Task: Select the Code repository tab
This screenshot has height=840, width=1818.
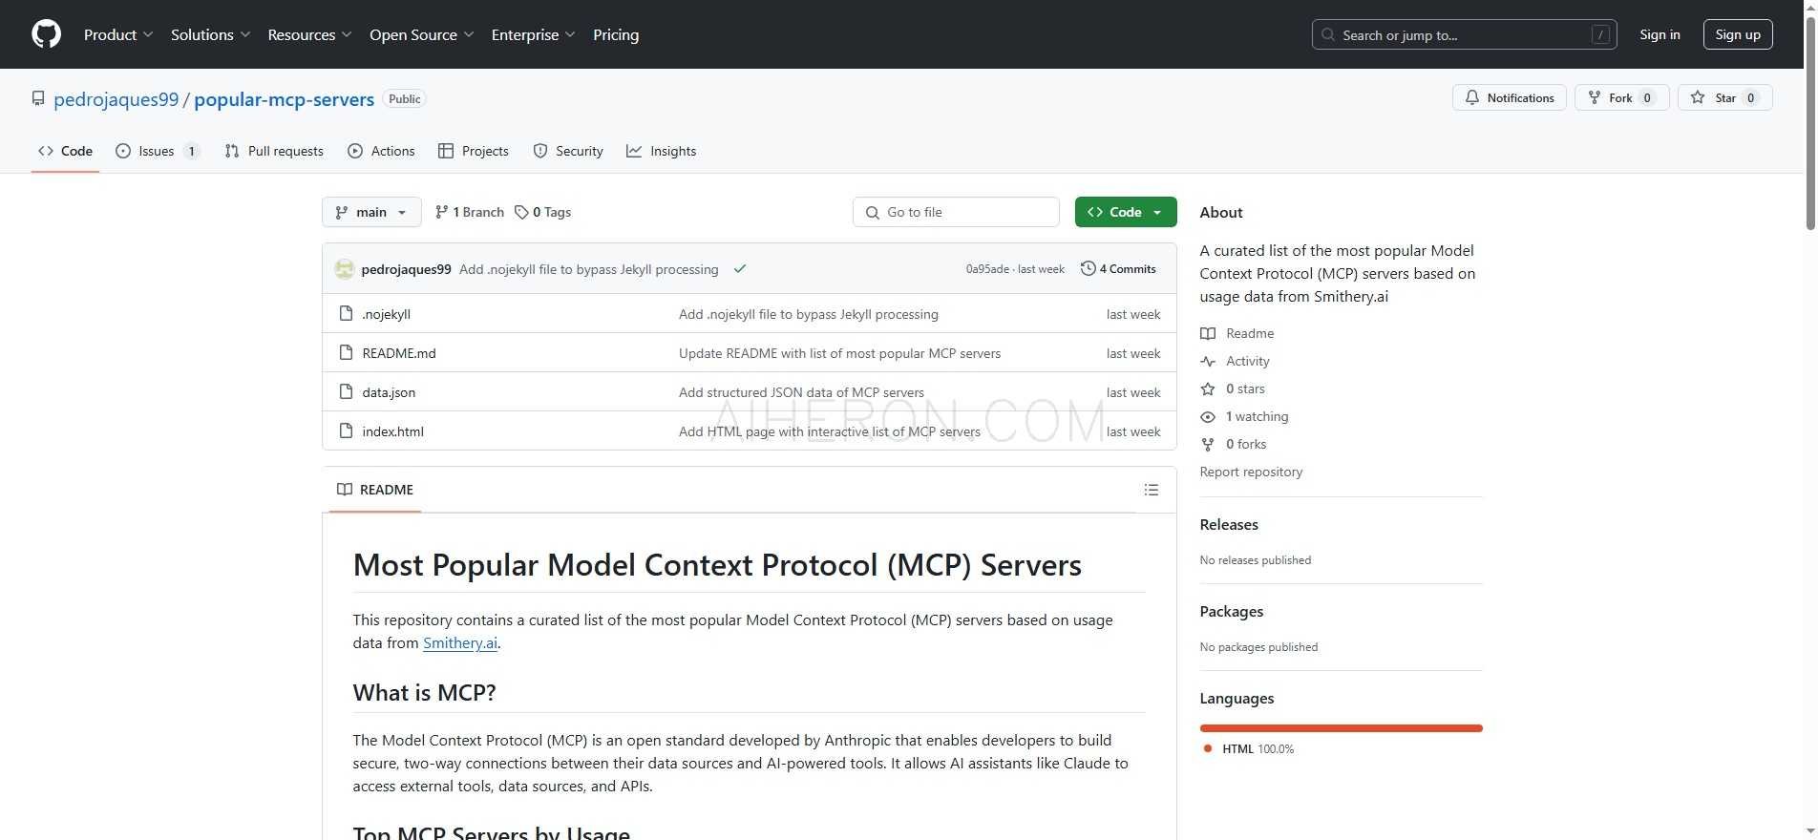Action: coord(65,151)
